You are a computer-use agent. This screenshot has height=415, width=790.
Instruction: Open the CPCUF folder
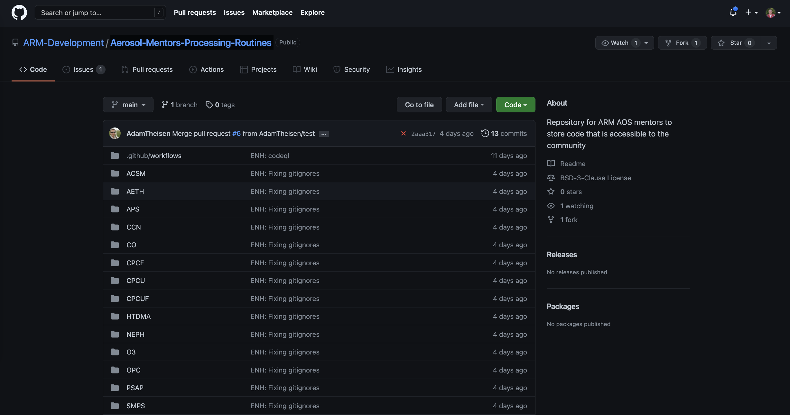click(138, 299)
